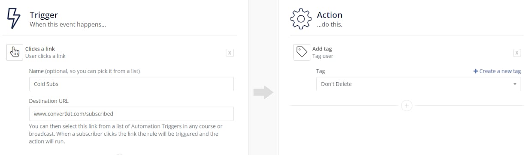The height and width of the screenshot is (155, 532).
Task: Select the tag icon beside Add tag
Action: 302,52
